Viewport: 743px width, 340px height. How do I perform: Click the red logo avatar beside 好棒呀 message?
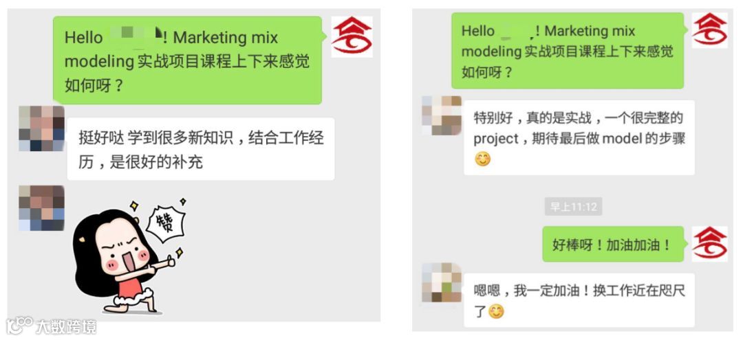pyautogui.click(x=709, y=244)
